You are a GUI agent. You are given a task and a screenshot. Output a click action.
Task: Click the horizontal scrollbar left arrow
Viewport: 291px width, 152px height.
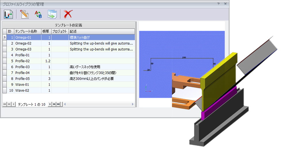click(x=65, y=104)
